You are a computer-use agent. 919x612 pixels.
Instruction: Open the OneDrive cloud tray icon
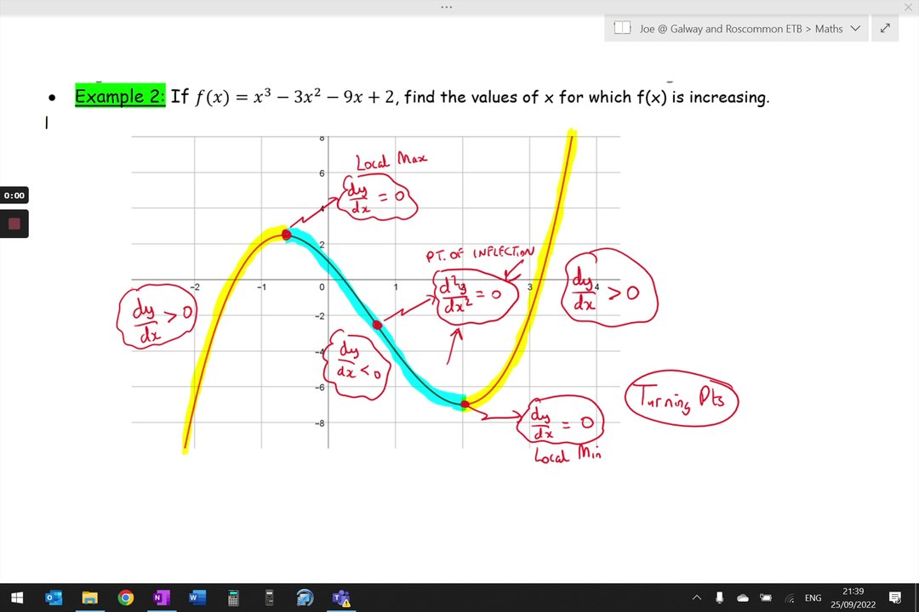(743, 598)
